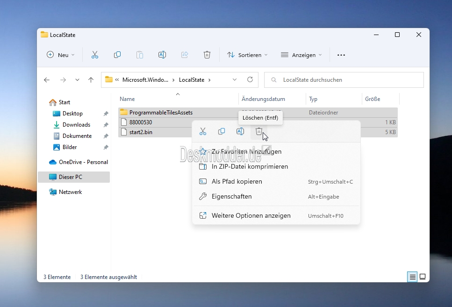Viewport: 452px width, 307px height.
Task: Go forward with the right arrow button
Action: pyautogui.click(x=63, y=80)
